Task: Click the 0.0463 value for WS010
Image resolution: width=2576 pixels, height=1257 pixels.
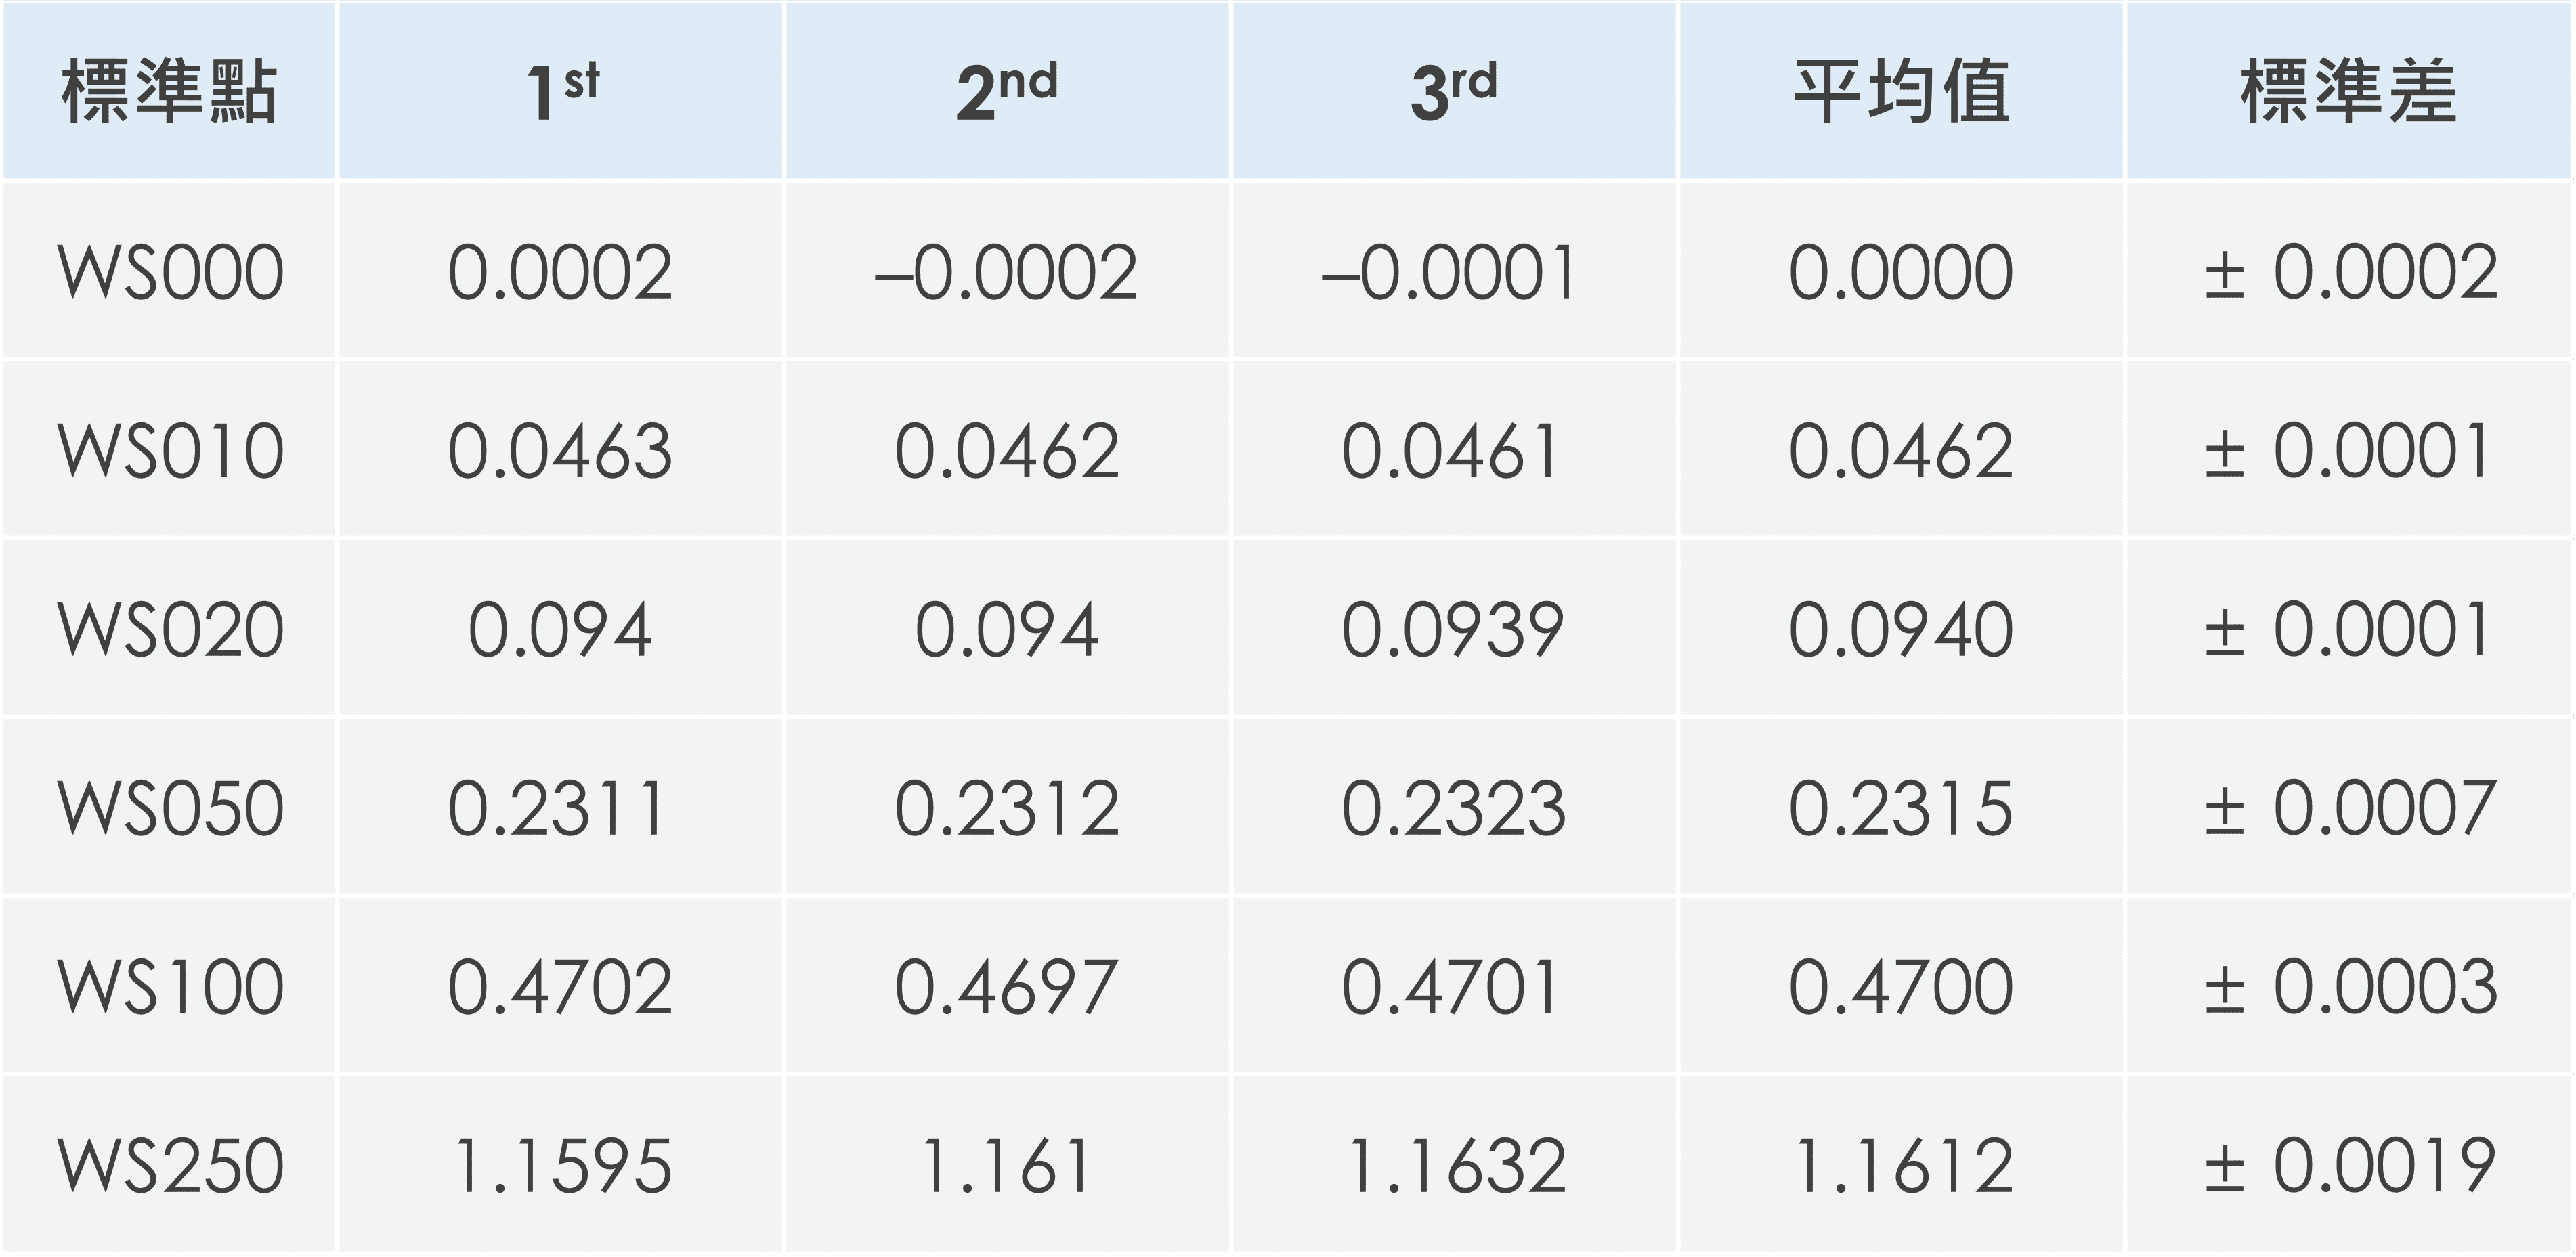Action: coord(560,451)
